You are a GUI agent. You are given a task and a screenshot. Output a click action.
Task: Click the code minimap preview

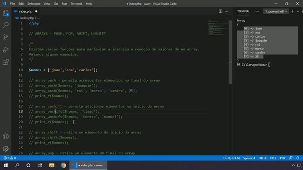[x=218, y=27]
